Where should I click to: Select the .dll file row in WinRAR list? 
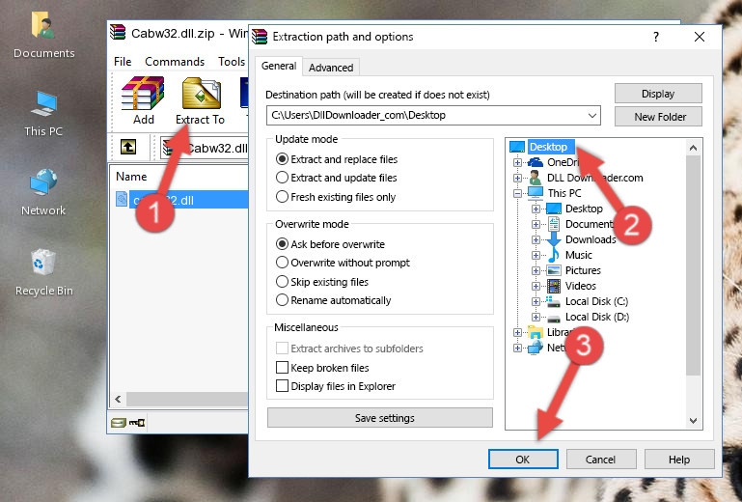pyautogui.click(x=181, y=200)
